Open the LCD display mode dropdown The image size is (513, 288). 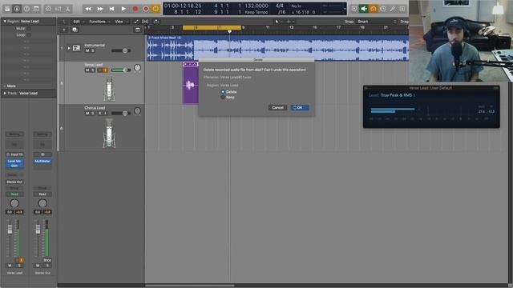[345, 9]
